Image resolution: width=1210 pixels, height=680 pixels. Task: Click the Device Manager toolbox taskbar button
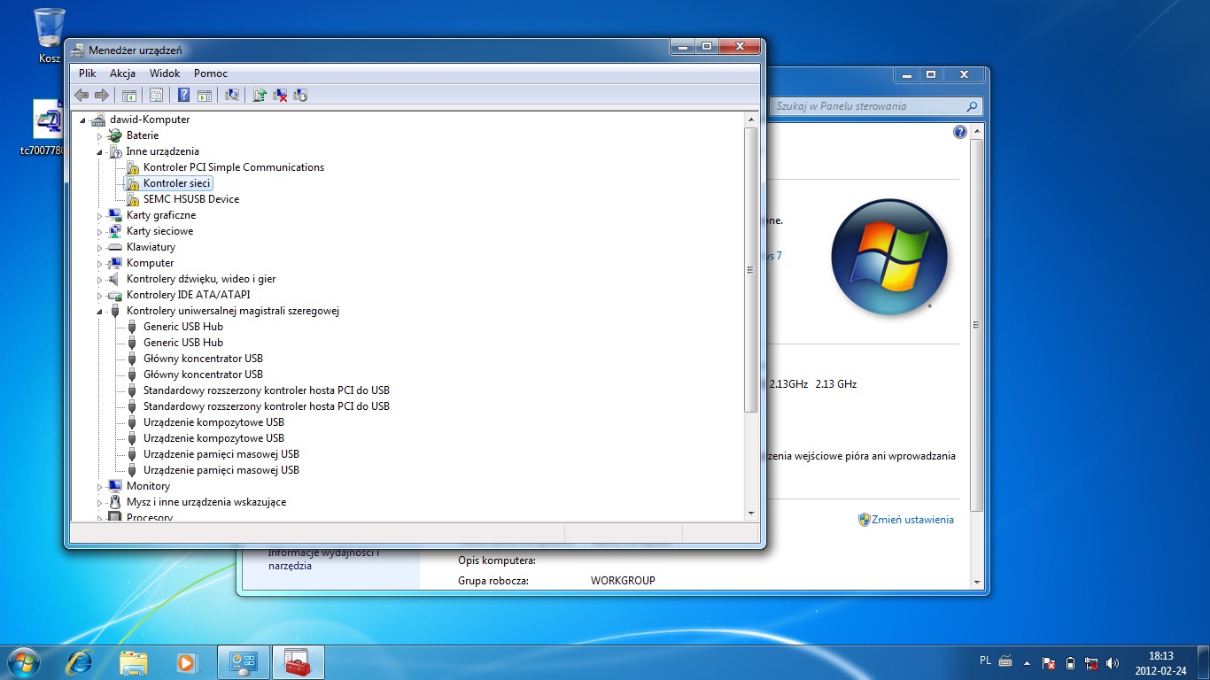tap(299, 661)
